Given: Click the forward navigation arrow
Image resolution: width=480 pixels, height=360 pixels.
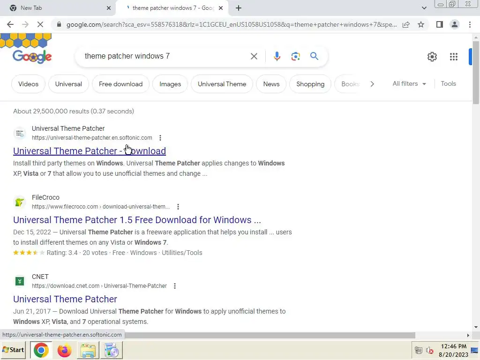Looking at the screenshot, I should pyautogui.click(x=25, y=24).
